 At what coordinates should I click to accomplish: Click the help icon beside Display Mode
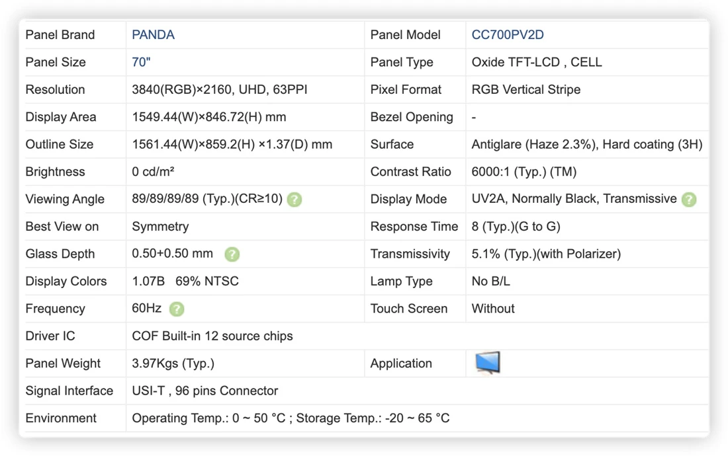point(689,200)
